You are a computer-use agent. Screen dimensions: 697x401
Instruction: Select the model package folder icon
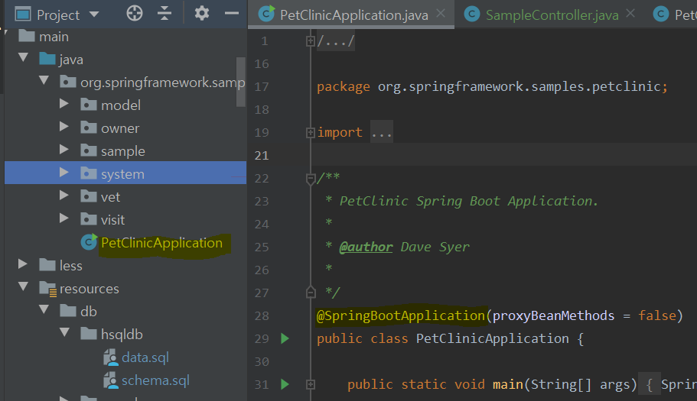click(x=89, y=105)
